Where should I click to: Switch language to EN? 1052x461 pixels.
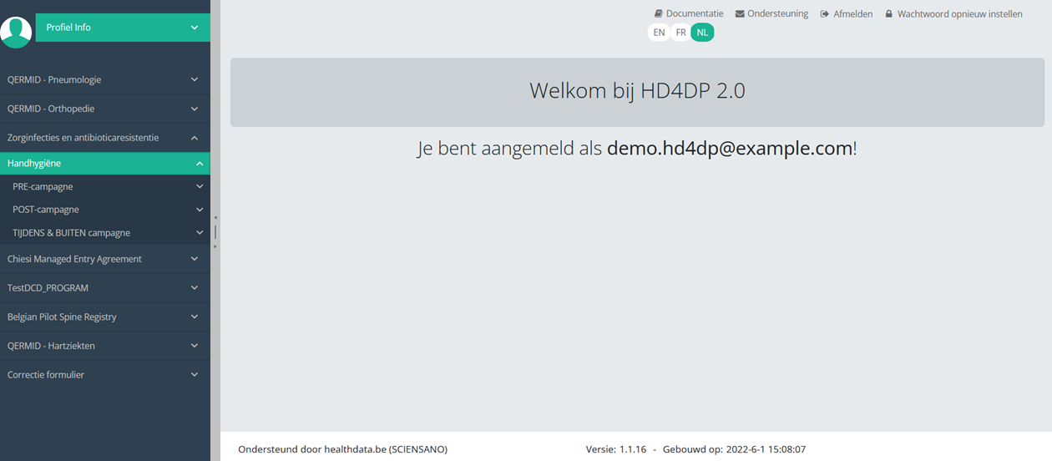click(659, 33)
